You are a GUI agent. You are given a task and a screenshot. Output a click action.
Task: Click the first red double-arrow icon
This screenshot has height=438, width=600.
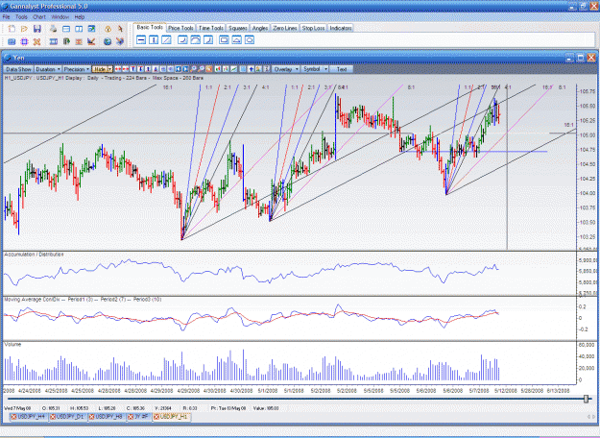click(118, 69)
